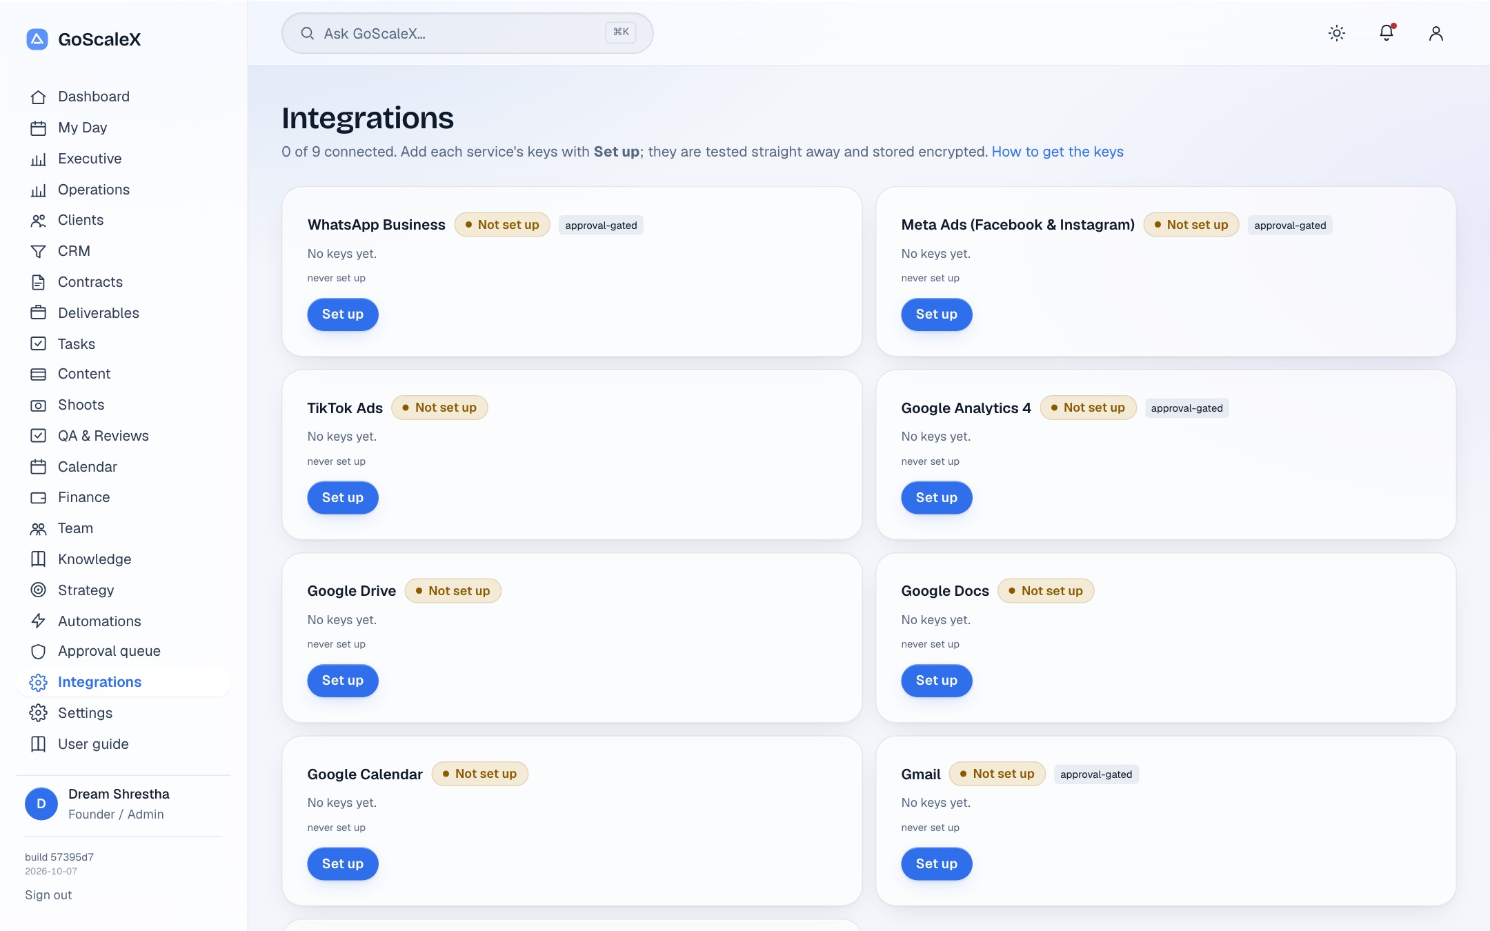1490x931 pixels.
Task: Go to Team page
Action: pyautogui.click(x=124, y=528)
